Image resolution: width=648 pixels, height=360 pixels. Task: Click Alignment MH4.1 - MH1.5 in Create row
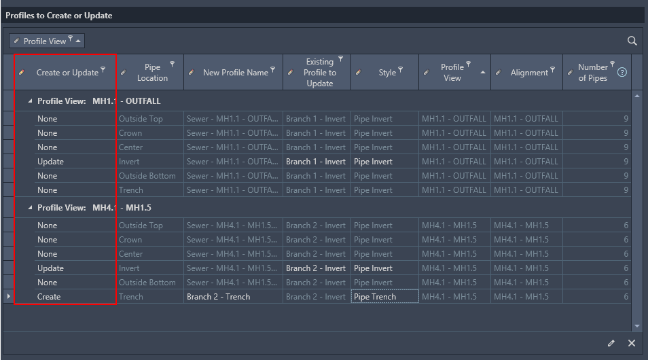click(x=526, y=296)
